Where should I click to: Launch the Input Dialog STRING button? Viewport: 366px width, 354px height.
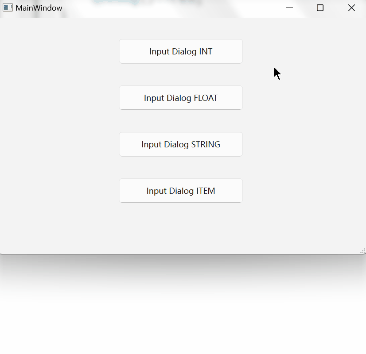[x=181, y=144]
